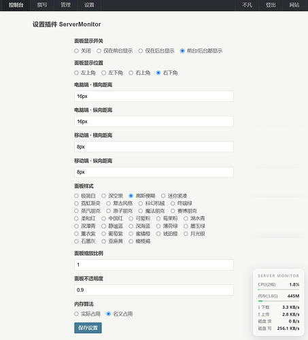Pick the 橄榄褐 color style
308x340 pixels.
tap(131, 241)
